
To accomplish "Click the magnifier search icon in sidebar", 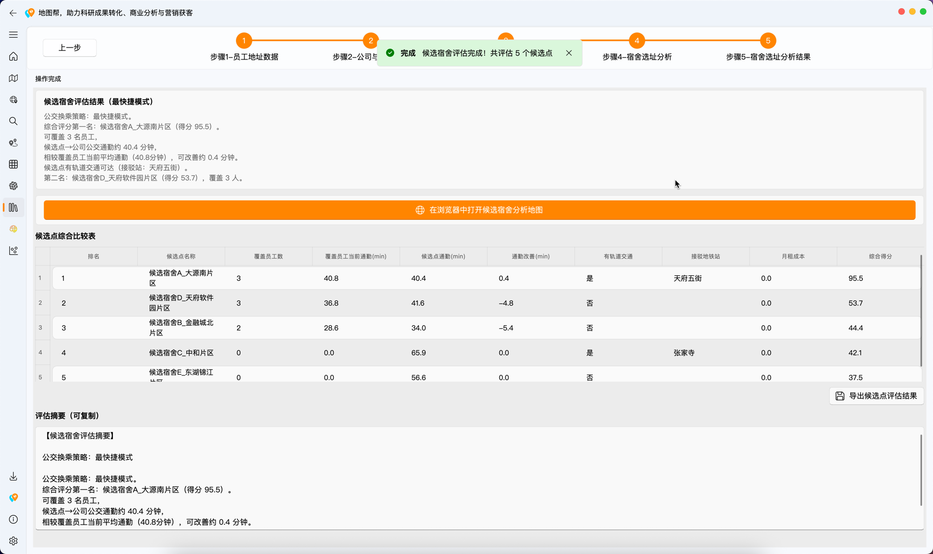I will coord(13,121).
